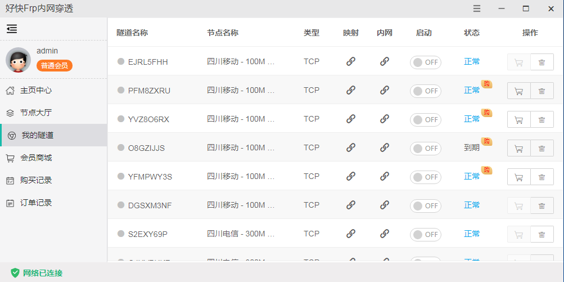Click the mapping link icon for EJRL5FHH
The height and width of the screenshot is (282, 564).
pos(351,61)
